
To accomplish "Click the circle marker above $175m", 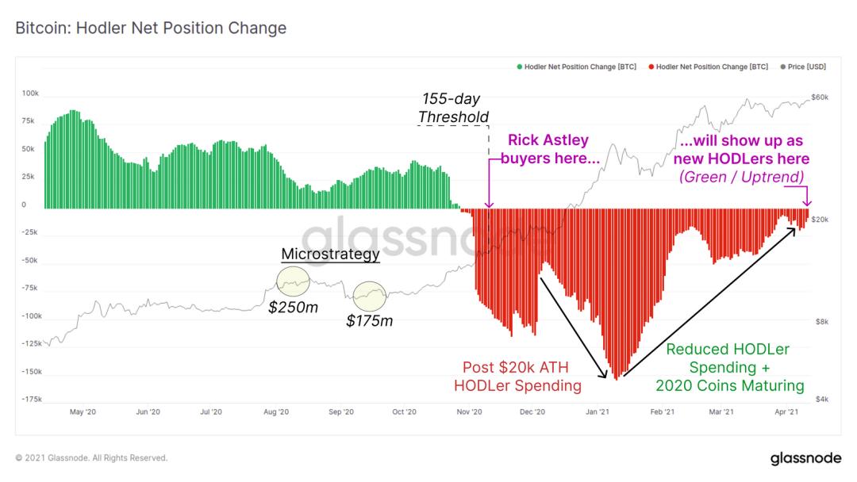I will point(370,296).
